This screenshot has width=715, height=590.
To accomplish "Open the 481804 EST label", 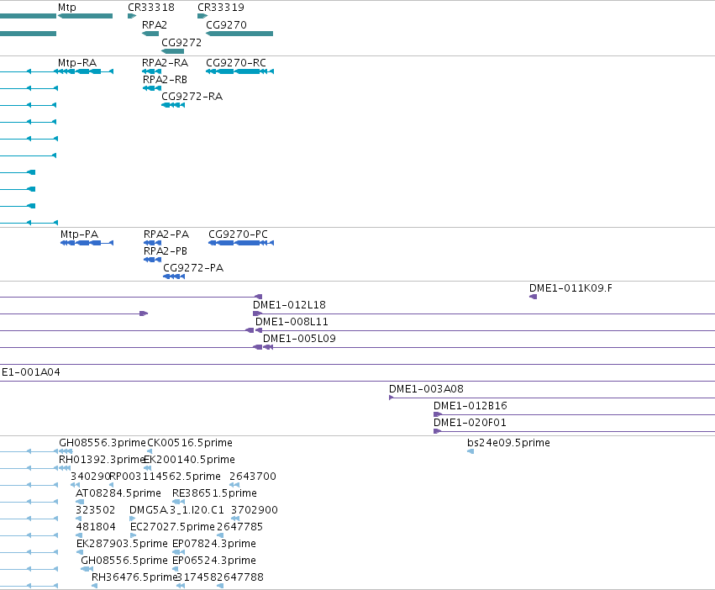I will tap(96, 527).
